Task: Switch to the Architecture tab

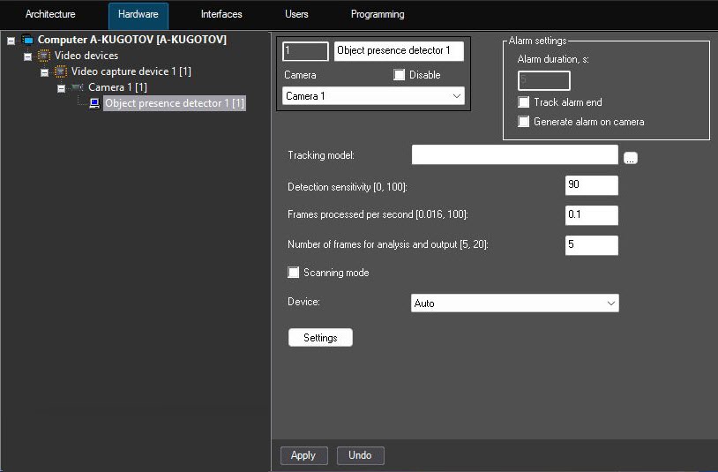Action: (x=50, y=14)
